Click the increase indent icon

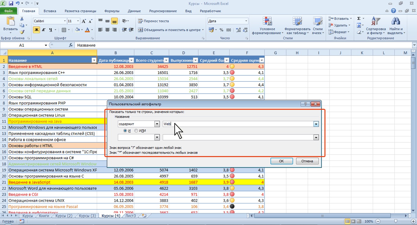[131, 30]
